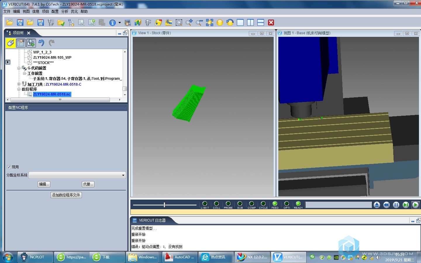This screenshot has width=421, height=263.
Task: Click the project tree horizontal scrollbar
Action: pyautogui.click(x=60, y=100)
